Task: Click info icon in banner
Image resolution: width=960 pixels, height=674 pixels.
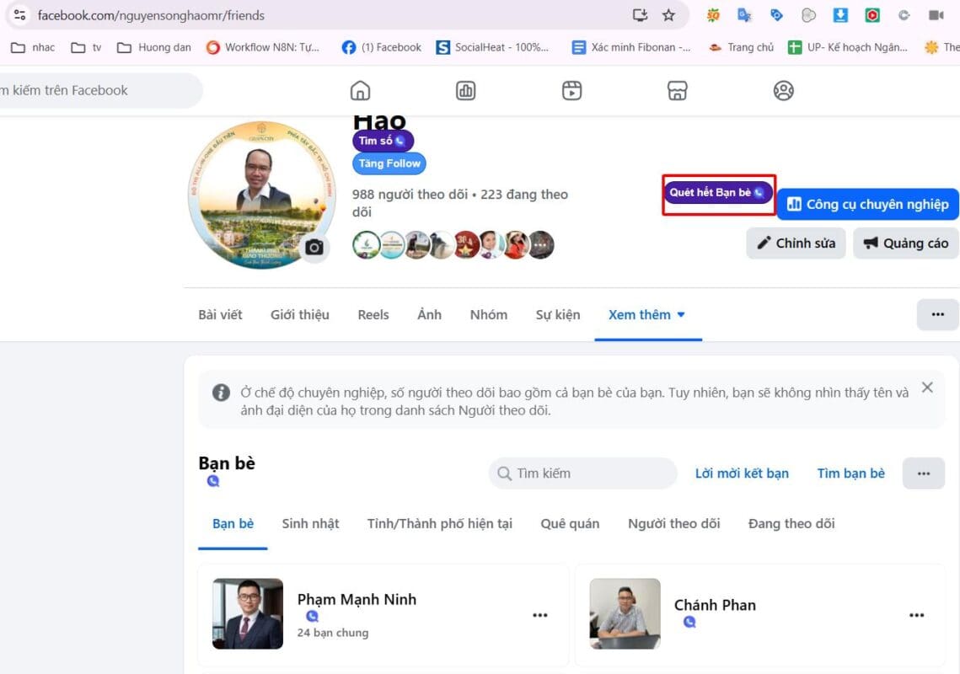Action: coord(221,393)
